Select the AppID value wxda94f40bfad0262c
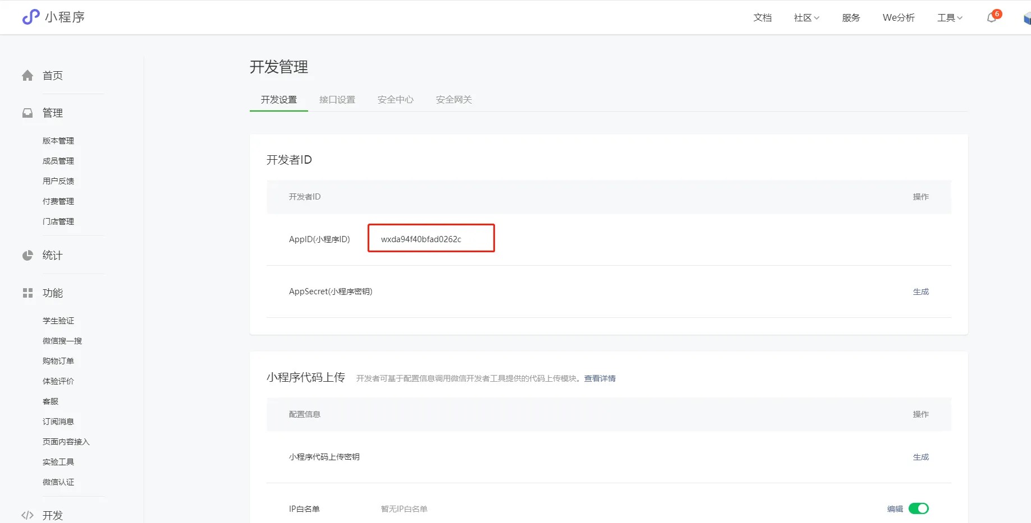The width and height of the screenshot is (1031, 523). click(x=421, y=239)
